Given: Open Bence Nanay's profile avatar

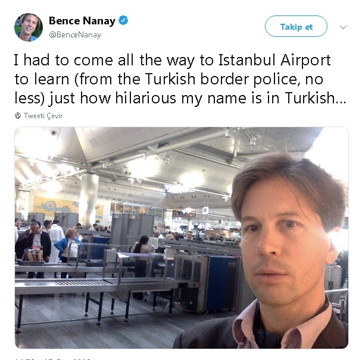Looking at the screenshot, I should click(x=29, y=27).
